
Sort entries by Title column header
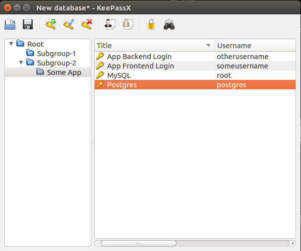[x=155, y=45]
